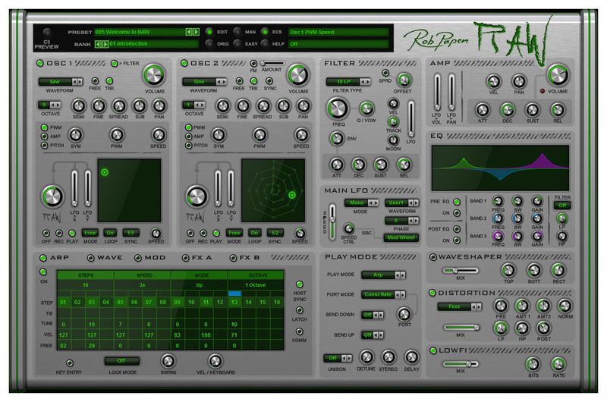Click the filter FREQ knob

point(338,108)
